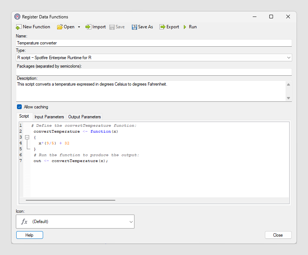Click the Packages input field
308x255 pixels.
tap(154, 72)
